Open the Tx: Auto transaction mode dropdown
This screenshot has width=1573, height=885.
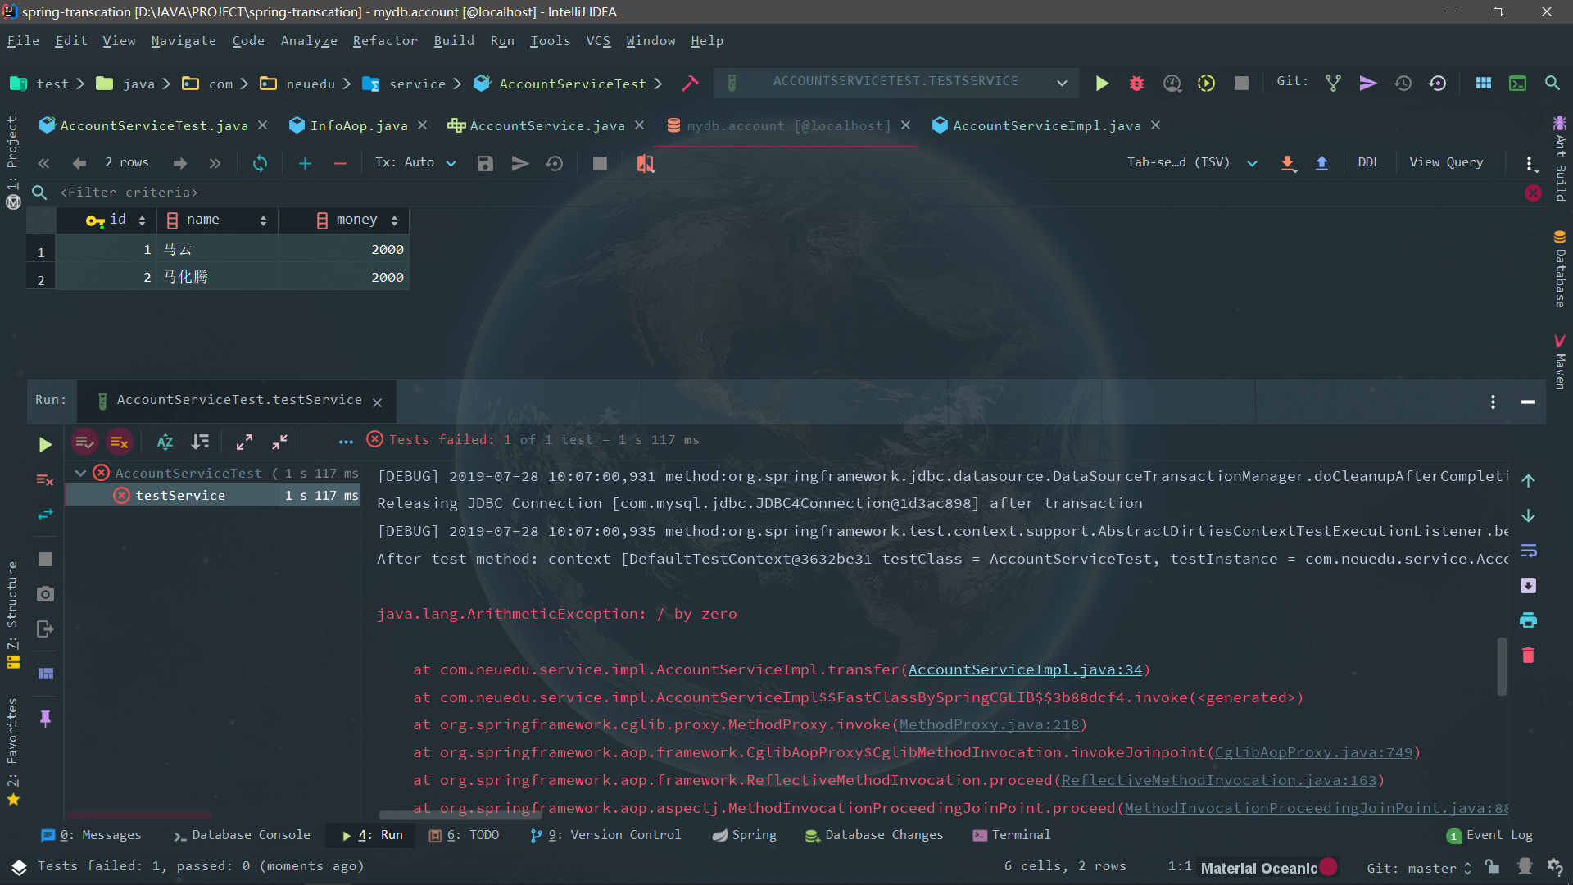[x=415, y=163]
